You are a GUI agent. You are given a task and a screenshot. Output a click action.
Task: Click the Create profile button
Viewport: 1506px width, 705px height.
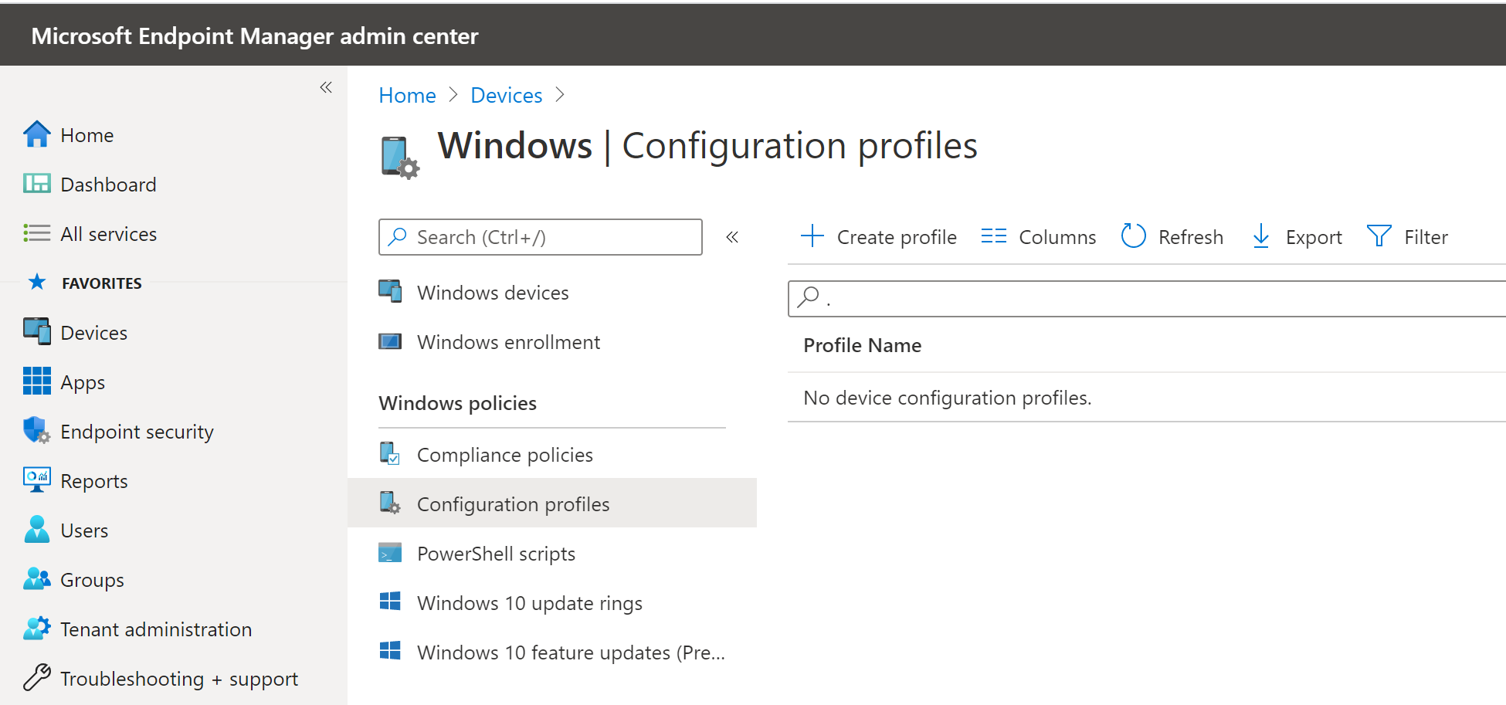point(878,236)
